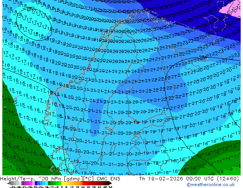Click the 'Height/Temp.' title text
Viewport: 243px width, 188px height.
click(x=18, y=179)
